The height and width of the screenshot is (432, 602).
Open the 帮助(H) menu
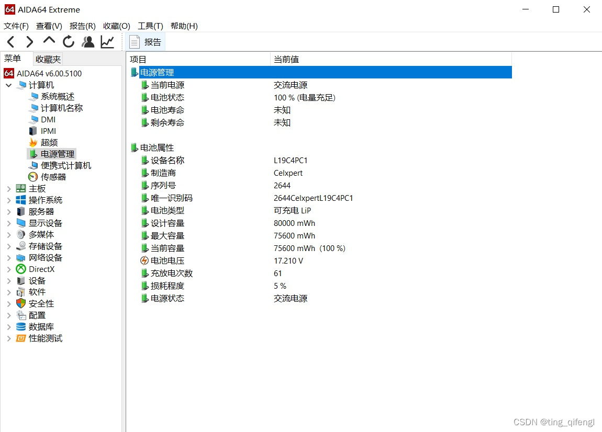pos(184,26)
